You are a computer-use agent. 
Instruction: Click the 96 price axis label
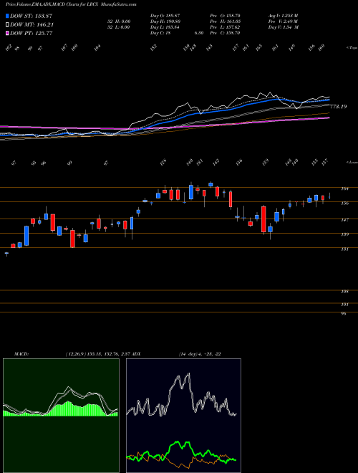tap(344, 314)
